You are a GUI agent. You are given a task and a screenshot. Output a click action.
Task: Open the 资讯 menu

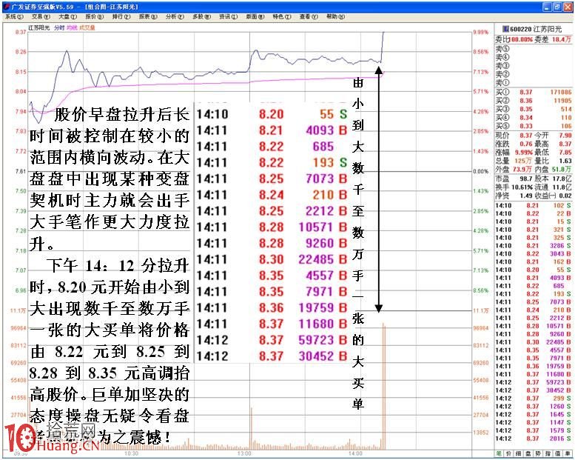tap(229, 16)
